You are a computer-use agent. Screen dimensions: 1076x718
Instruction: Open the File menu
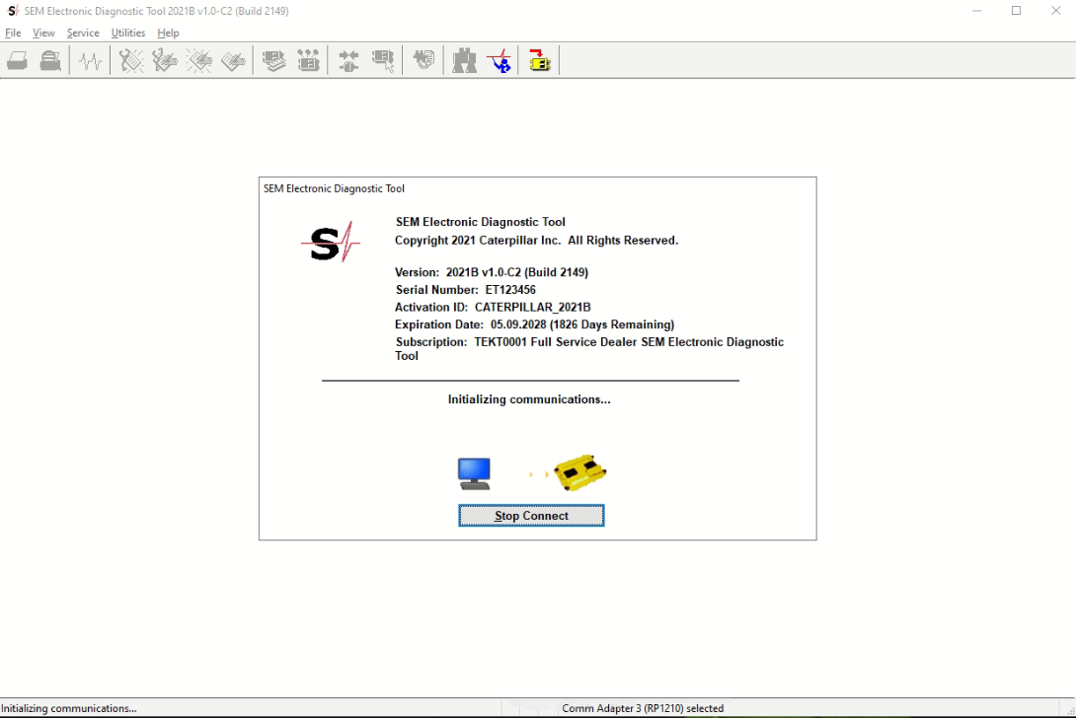click(x=13, y=33)
